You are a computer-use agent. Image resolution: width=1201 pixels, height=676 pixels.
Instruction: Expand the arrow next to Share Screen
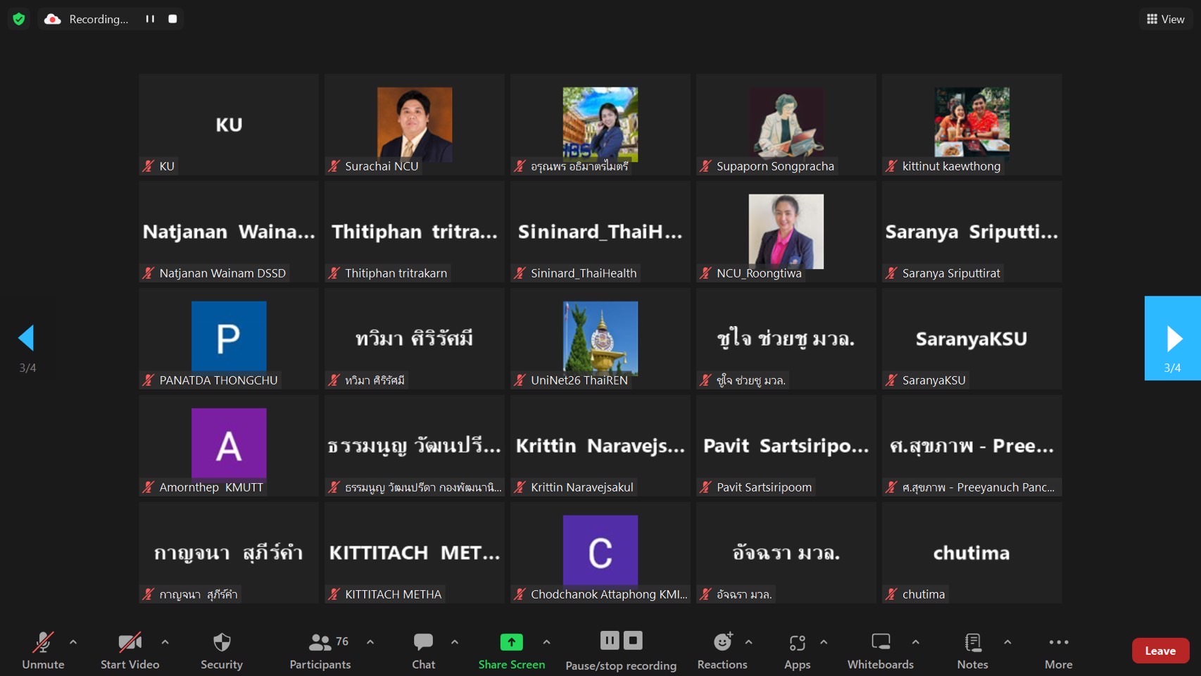[546, 642]
